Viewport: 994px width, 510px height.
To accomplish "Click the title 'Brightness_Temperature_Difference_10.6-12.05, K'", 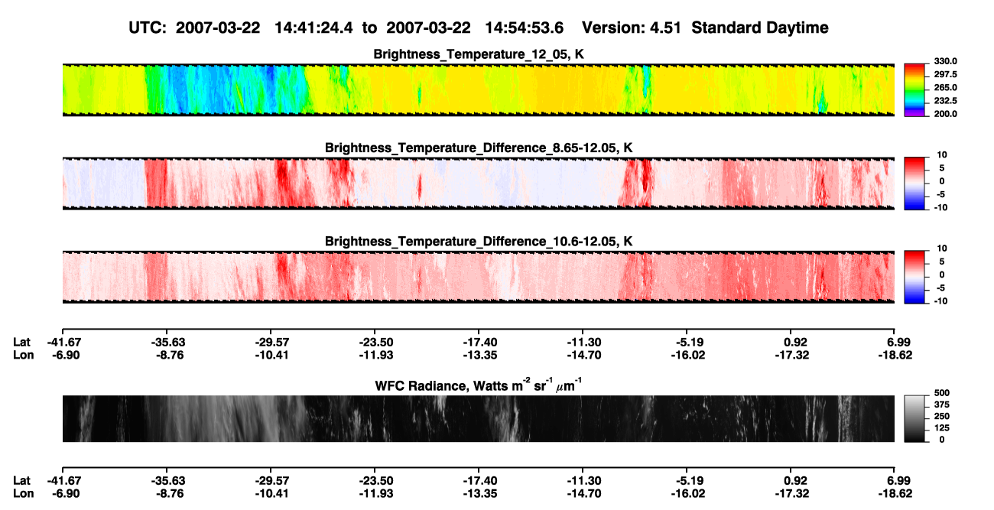I will tap(479, 241).
